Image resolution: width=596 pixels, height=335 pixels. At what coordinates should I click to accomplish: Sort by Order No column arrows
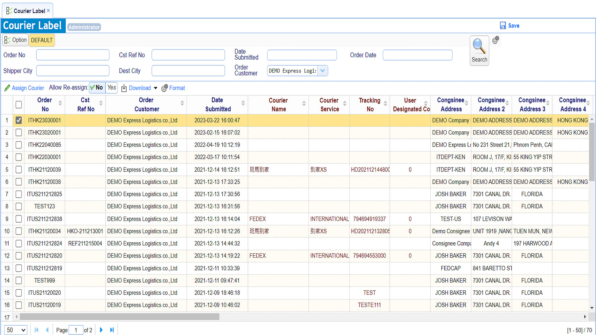[60, 103]
